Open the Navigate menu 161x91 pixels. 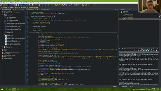click(23, 3)
